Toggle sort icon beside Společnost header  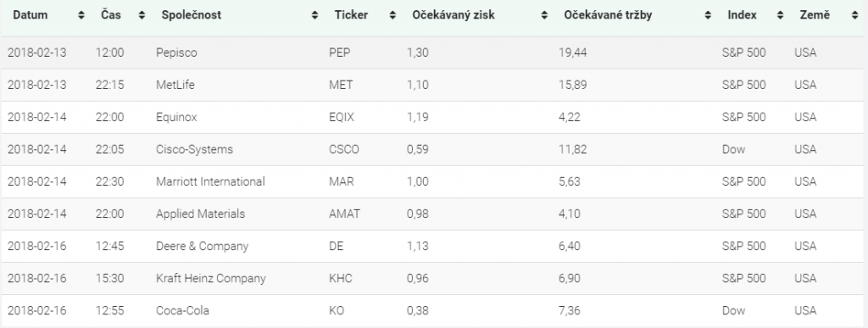(x=315, y=15)
